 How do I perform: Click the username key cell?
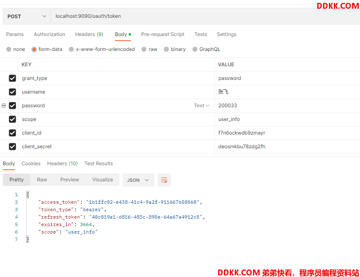point(116,92)
